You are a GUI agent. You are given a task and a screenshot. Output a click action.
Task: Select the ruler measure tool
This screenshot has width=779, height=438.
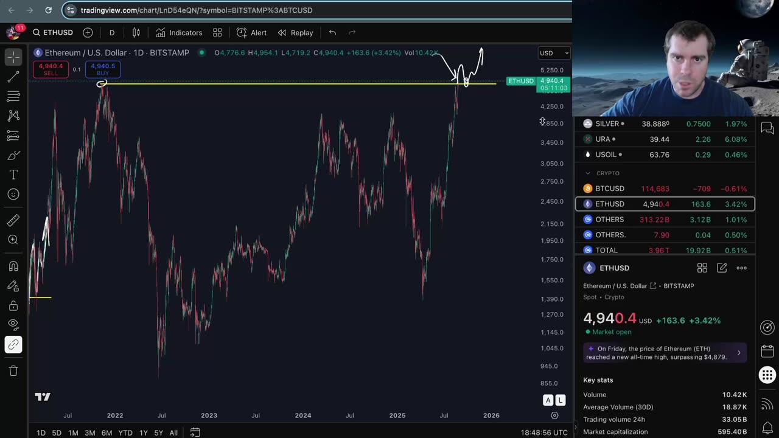(x=13, y=220)
